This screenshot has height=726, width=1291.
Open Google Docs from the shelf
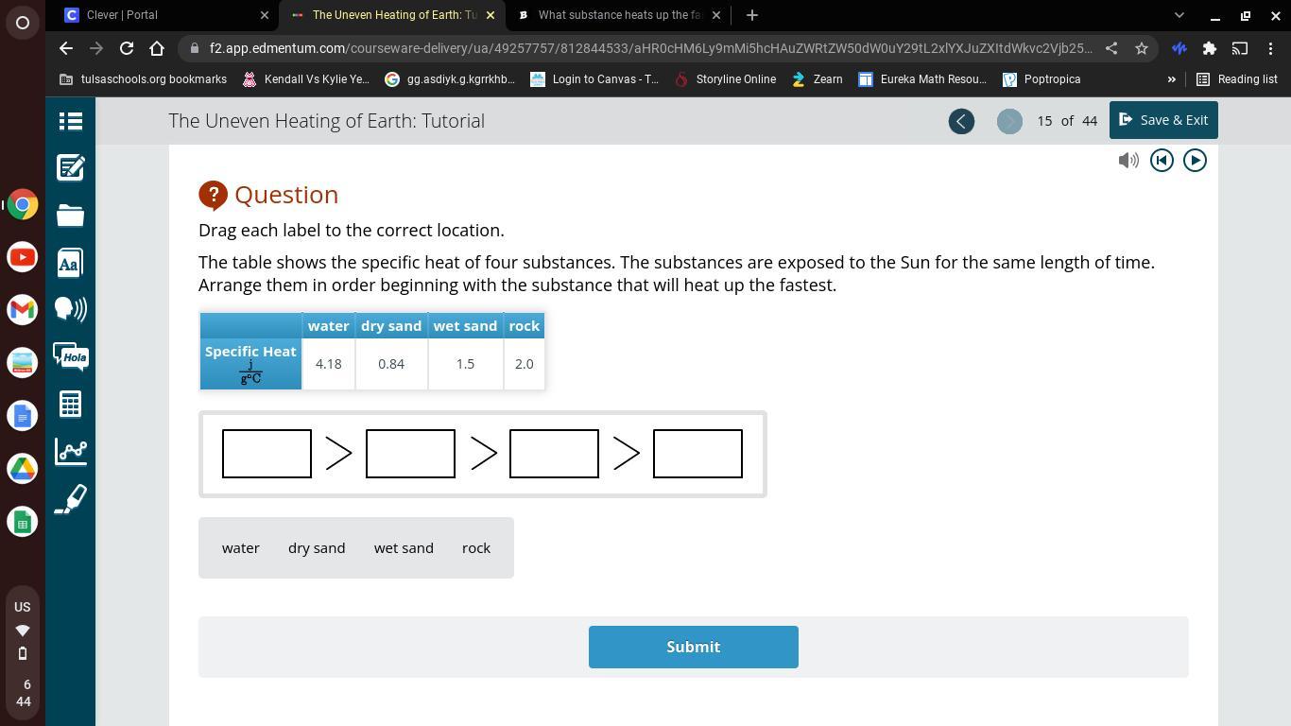click(x=23, y=416)
